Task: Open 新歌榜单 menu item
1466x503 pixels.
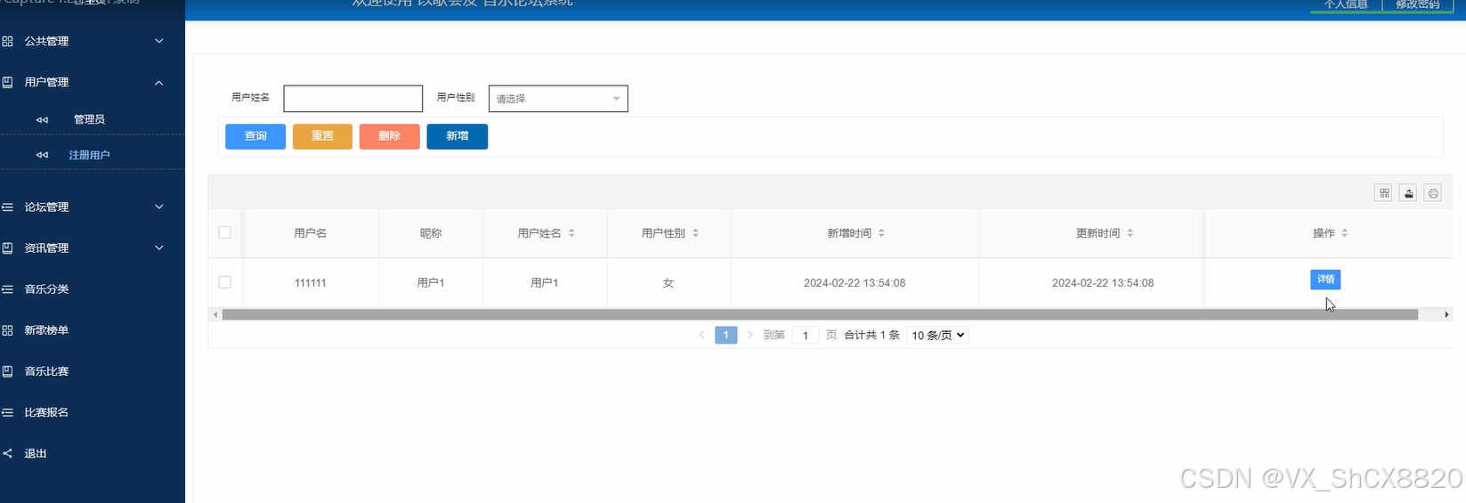Action: (x=46, y=330)
